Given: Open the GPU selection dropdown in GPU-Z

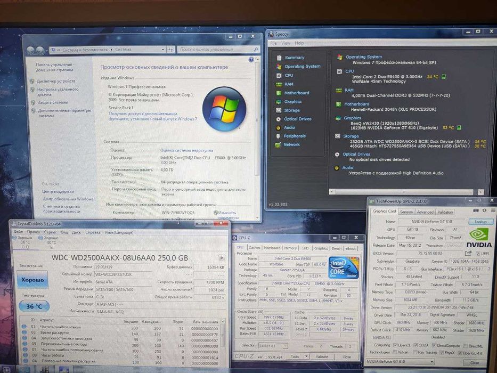Looking at the screenshot, I should click(x=400, y=362).
